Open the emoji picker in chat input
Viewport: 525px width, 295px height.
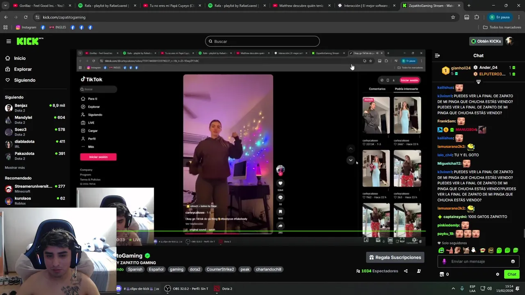(x=513, y=261)
